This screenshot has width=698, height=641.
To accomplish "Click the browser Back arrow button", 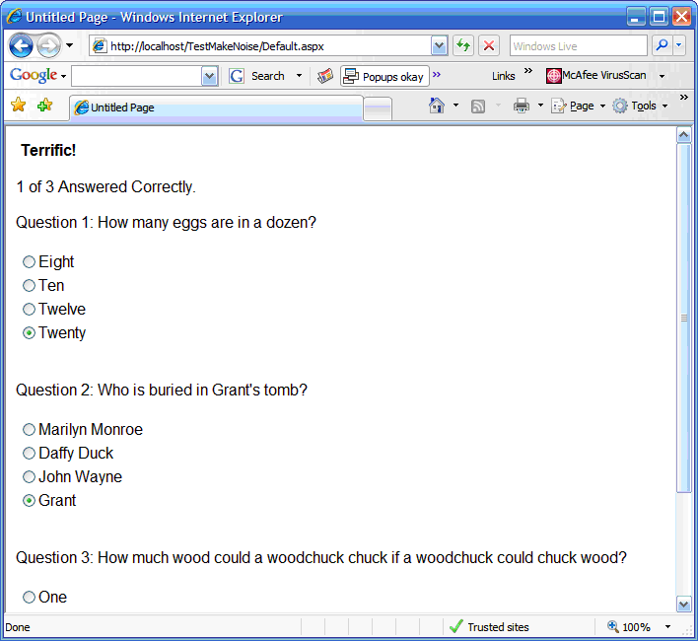I will (x=21, y=45).
